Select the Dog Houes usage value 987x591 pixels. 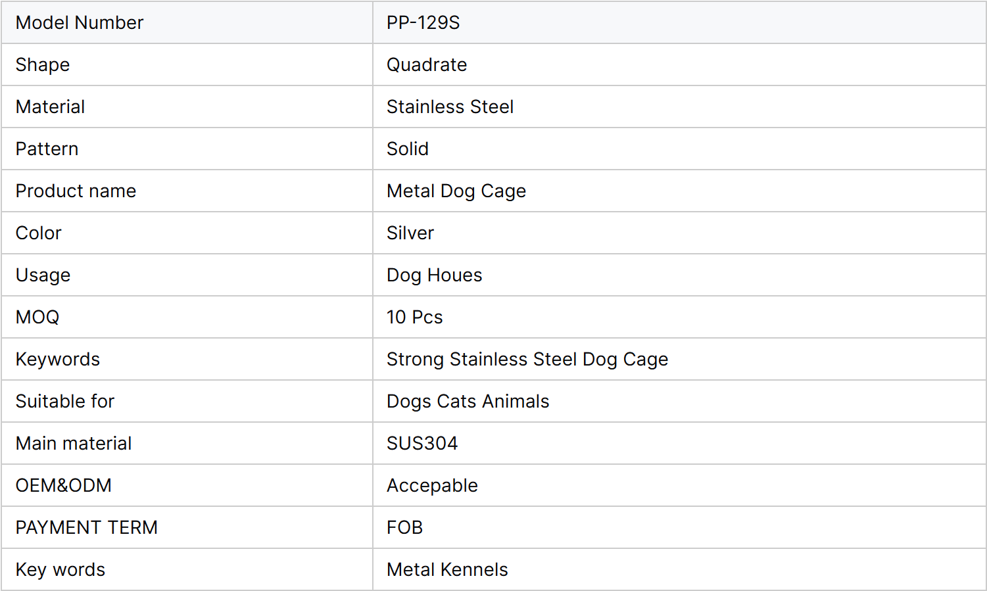coord(434,275)
